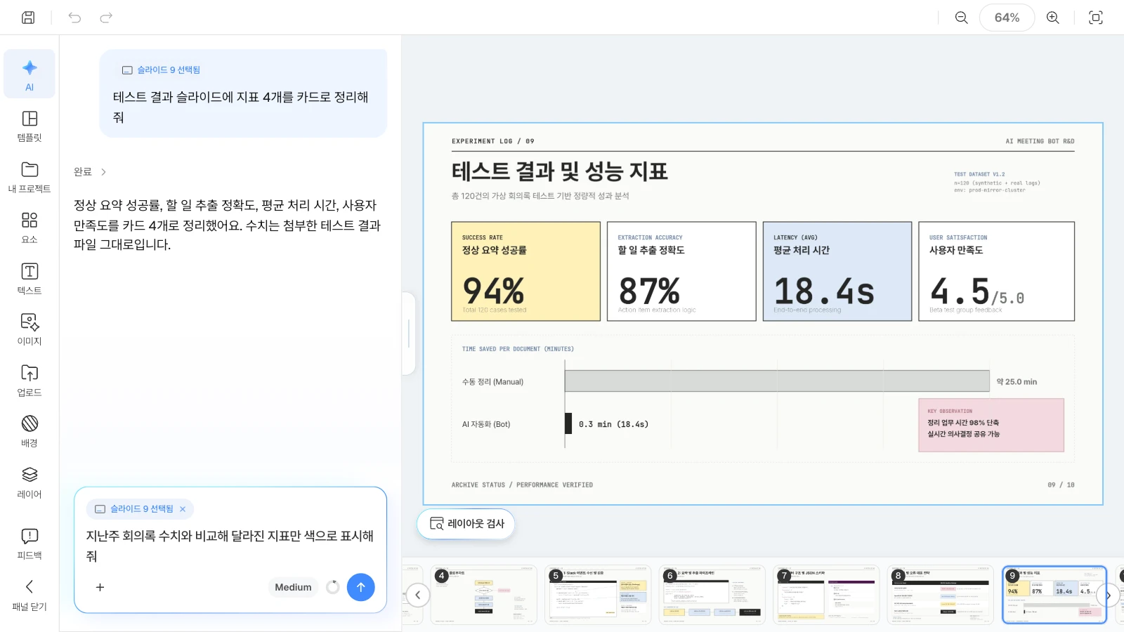The width and height of the screenshot is (1124, 632).
Task: Redo the last undone action
Action: 106,18
